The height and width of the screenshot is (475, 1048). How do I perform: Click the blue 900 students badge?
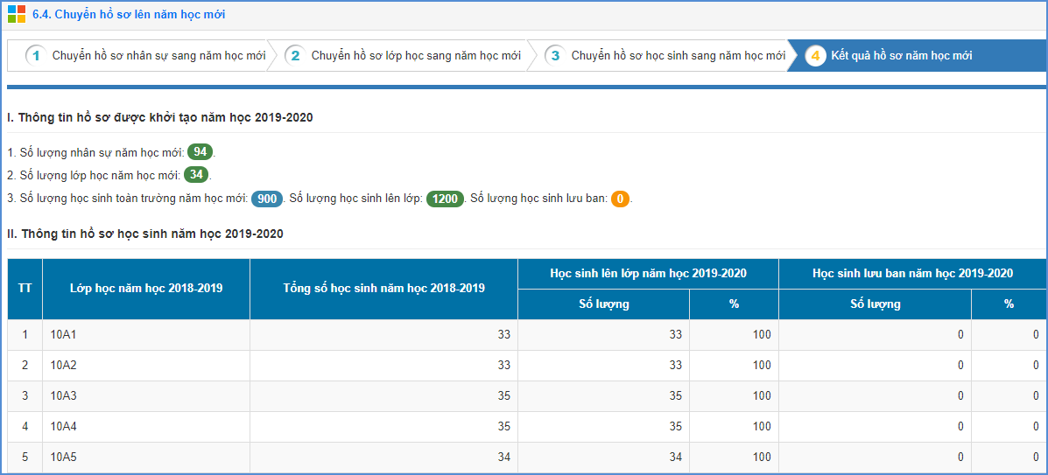point(267,199)
